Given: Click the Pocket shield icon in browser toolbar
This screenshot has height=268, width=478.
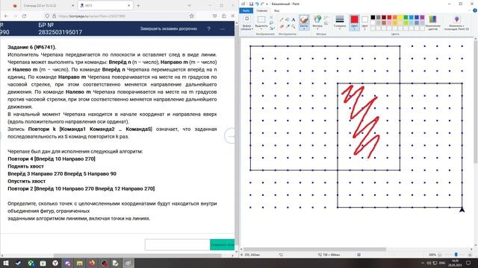Looking at the screenshot, I should coord(215,16).
